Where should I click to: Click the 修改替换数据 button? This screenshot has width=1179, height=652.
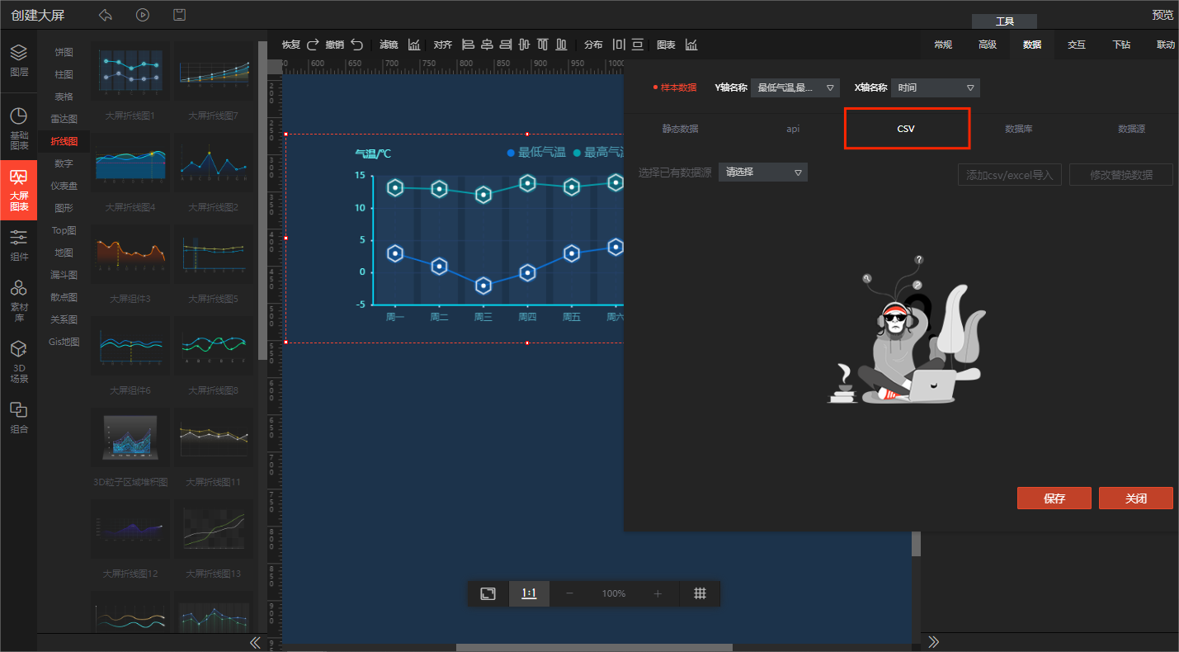1121,175
